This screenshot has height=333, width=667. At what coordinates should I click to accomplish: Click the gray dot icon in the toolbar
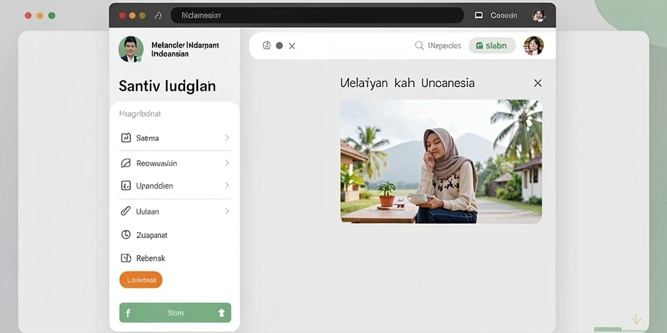click(x=279, y=46)
